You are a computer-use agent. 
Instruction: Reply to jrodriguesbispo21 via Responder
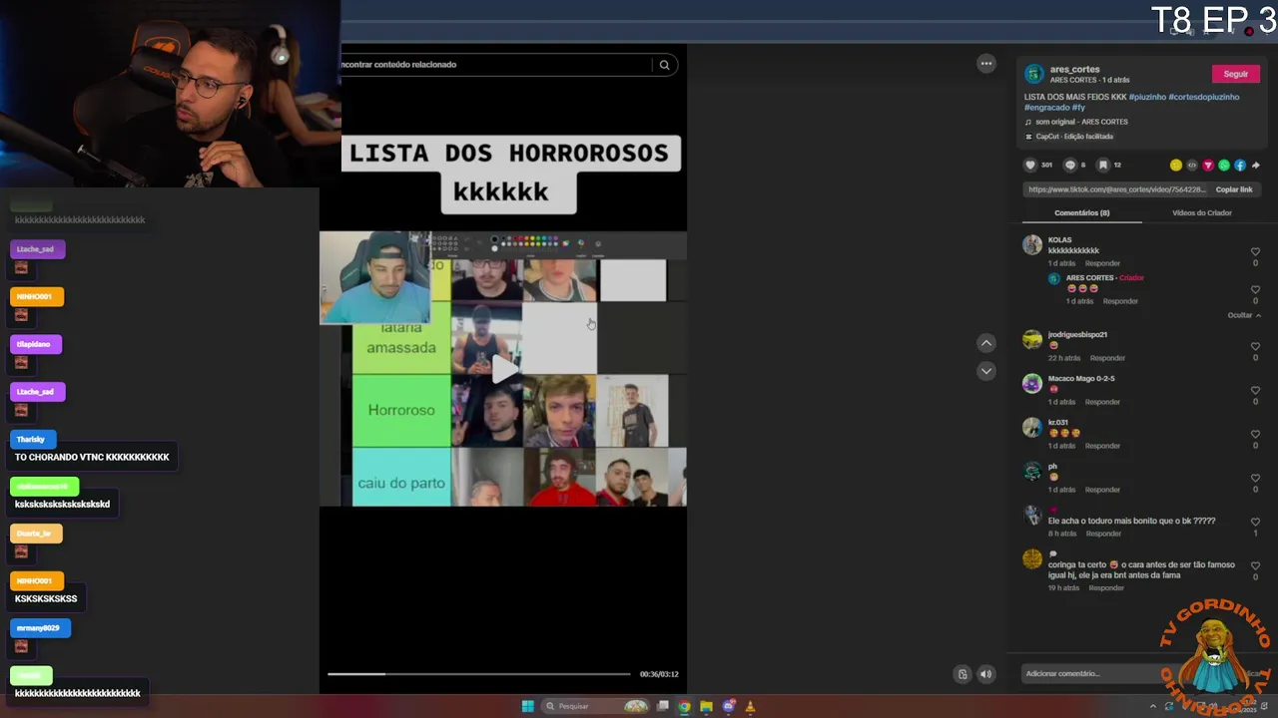[x=1107, y=358]
